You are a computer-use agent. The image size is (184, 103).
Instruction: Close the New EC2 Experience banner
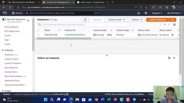(x=28, y=21)
